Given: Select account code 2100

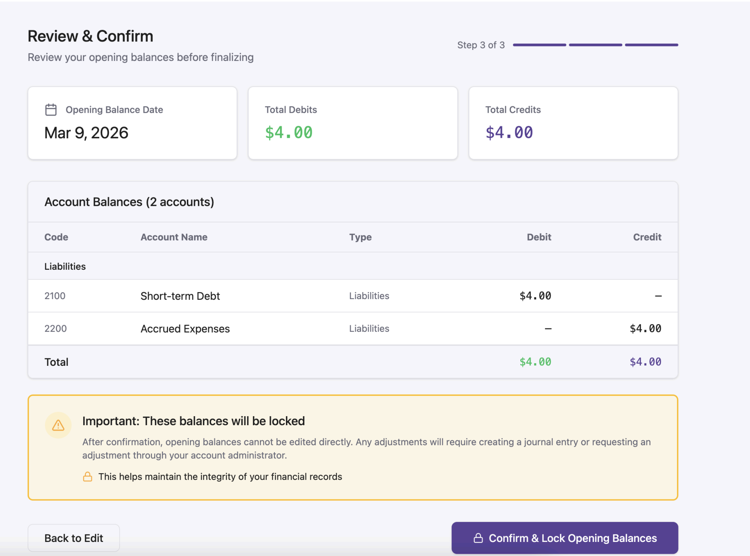Looking at the screenshot, I should coord(55,296).
